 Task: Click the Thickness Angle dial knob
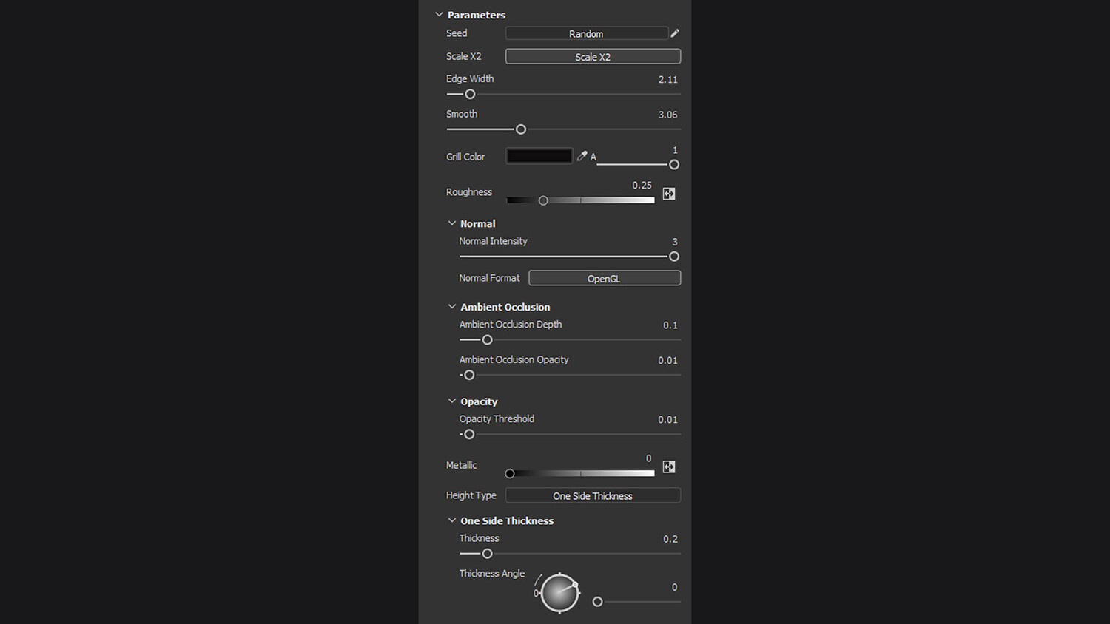tap(559, 593)
